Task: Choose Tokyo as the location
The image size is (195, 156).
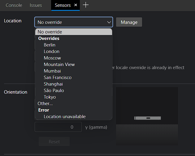Action: [50, 97]
